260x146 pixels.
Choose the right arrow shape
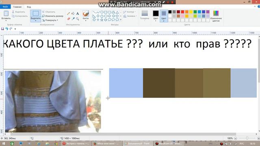(x=109, y=16)
